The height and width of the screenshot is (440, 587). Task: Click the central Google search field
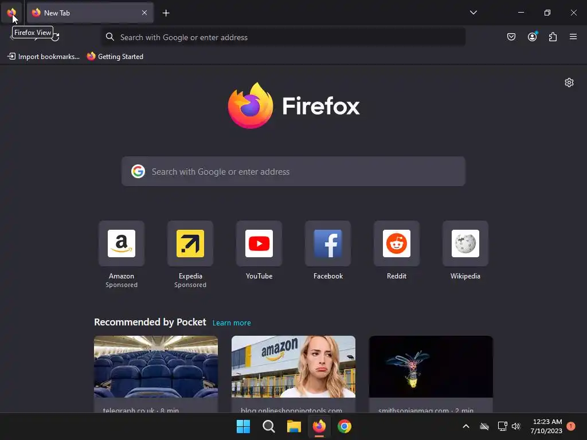click(293, 171)
